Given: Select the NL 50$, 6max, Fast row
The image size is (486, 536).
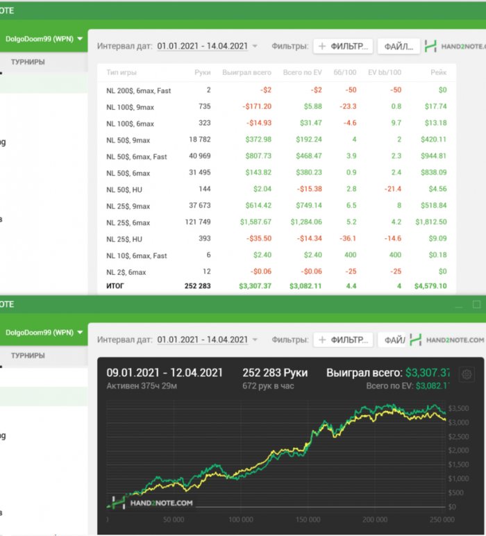Looking at the screenshot, I should (x=136, y=156).
